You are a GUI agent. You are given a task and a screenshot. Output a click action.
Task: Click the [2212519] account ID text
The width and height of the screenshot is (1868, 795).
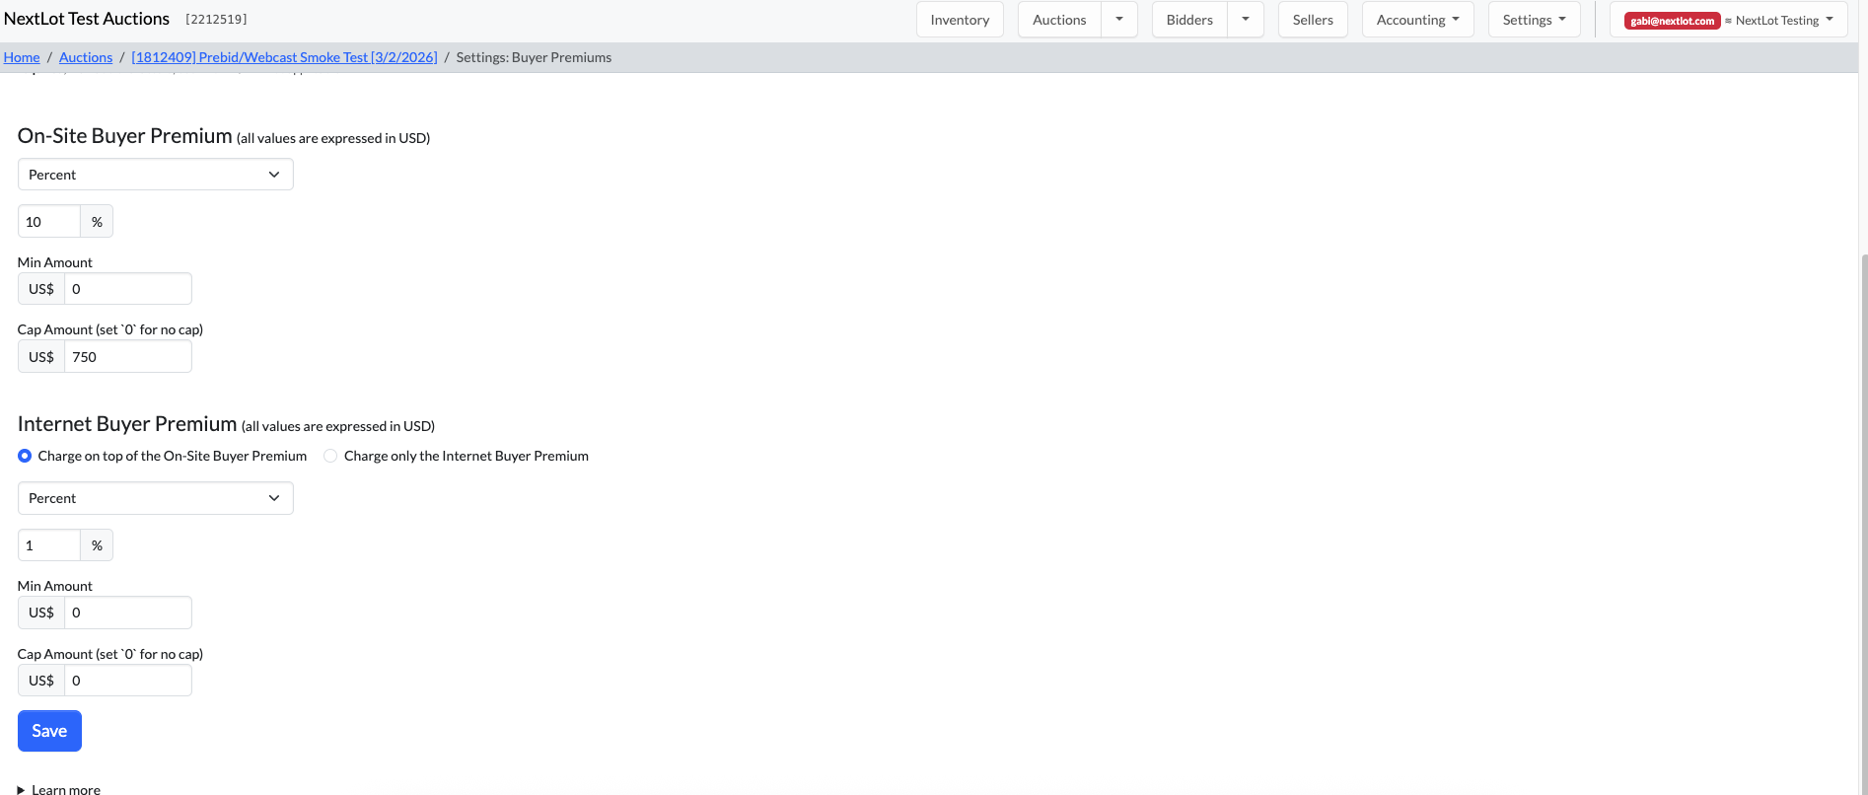click(x=216, y=20)
